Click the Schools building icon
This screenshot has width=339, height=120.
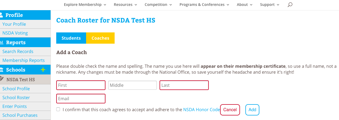point(2,70)
